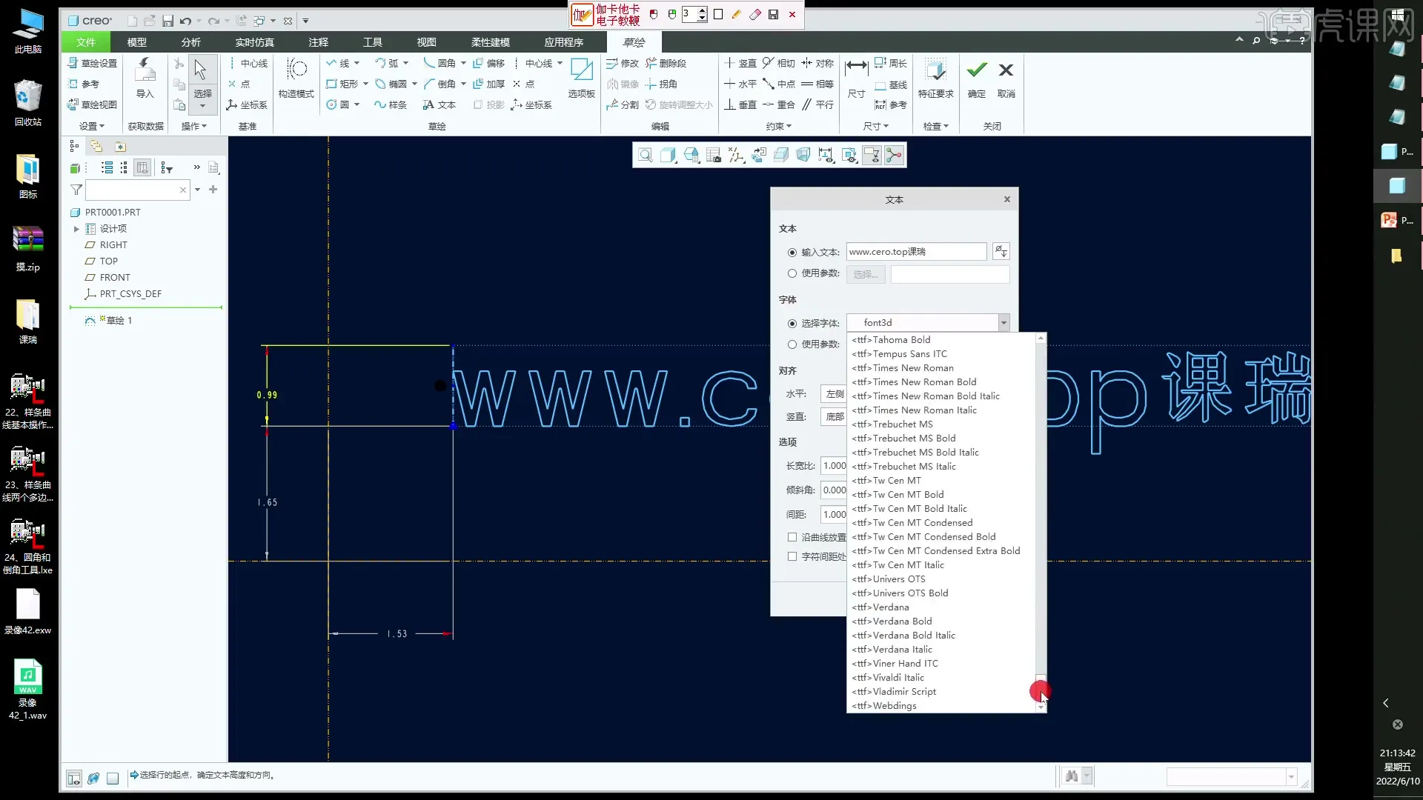Enable the 沿曲线放置 checkbox
The image size is (1423, 800).
(x=792, y=536)
